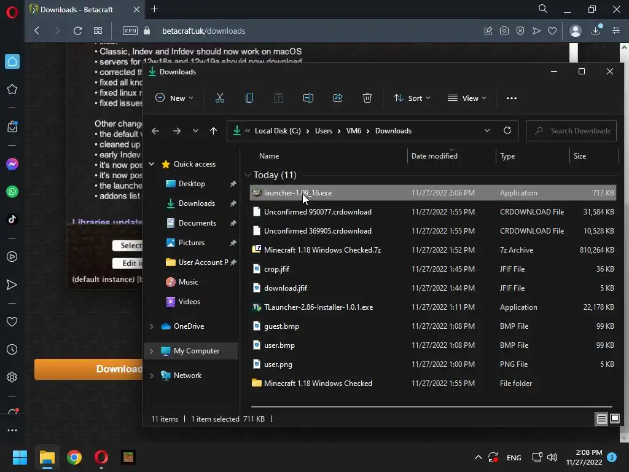Click the Search Downloads field
Screen dimensions: 629x472
(571, 131)
